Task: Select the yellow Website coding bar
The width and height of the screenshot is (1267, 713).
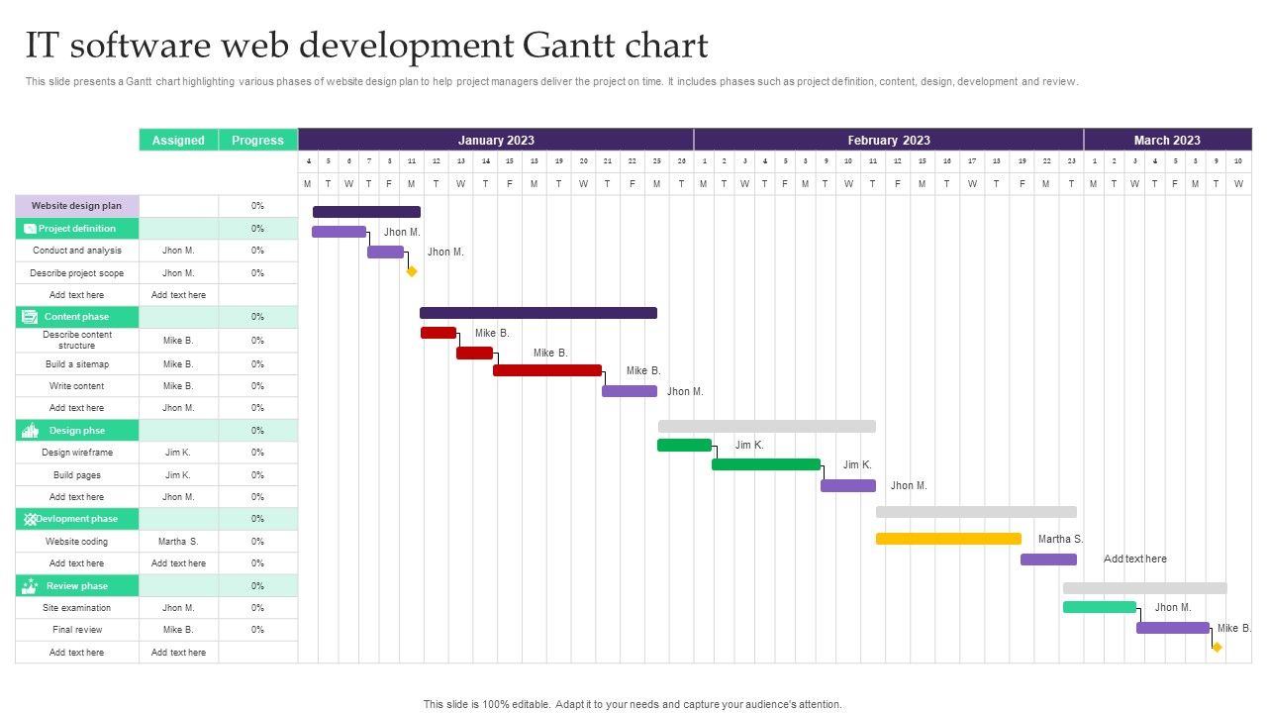Action: (948, 539)
